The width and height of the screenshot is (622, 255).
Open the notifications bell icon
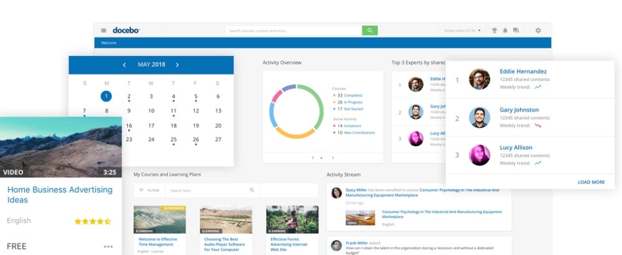coord(505,30)
